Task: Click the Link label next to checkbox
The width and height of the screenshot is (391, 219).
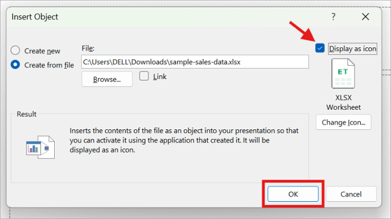Action: pos(160,77)
